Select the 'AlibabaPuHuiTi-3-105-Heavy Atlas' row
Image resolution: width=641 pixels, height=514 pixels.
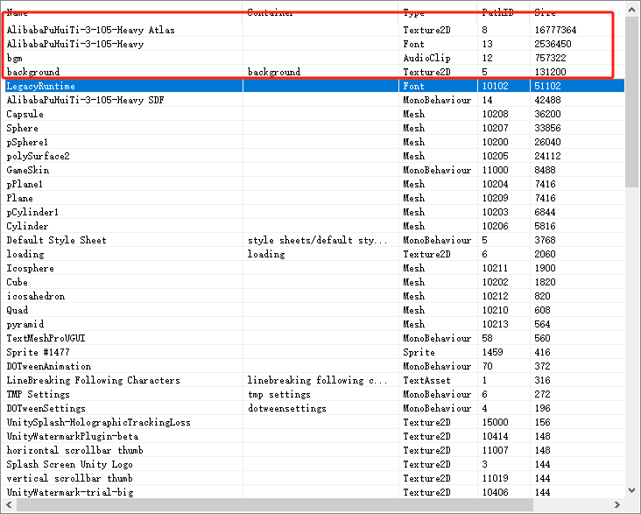point(313,30)
